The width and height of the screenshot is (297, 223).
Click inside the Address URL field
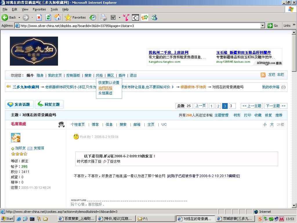(x=139, y=26)
